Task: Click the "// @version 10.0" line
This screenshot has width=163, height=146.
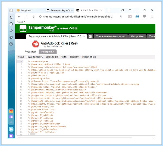Action: [37, 75]
